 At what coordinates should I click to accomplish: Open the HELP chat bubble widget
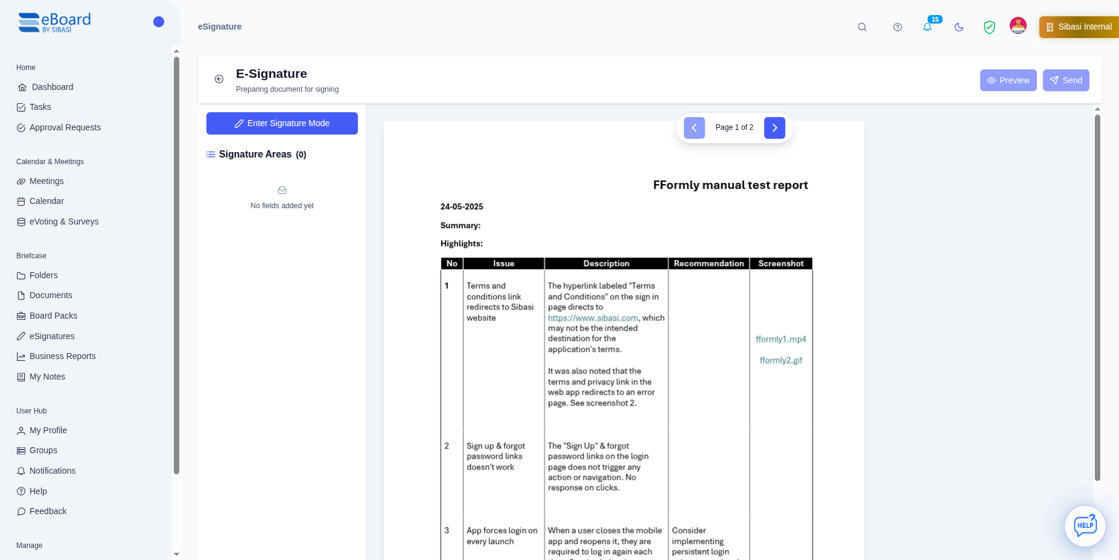pos(1085,526)
